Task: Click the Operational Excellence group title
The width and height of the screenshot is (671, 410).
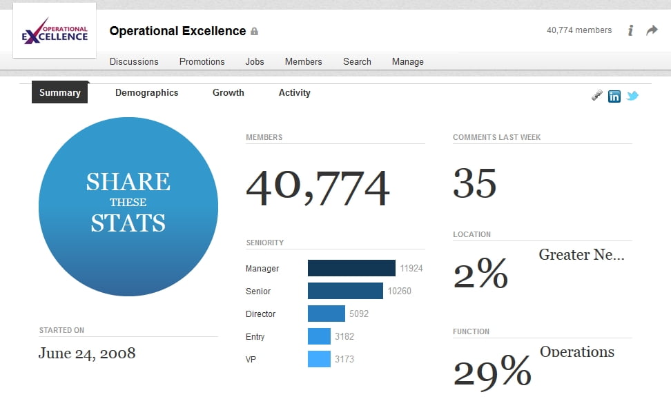Action: 177,31
